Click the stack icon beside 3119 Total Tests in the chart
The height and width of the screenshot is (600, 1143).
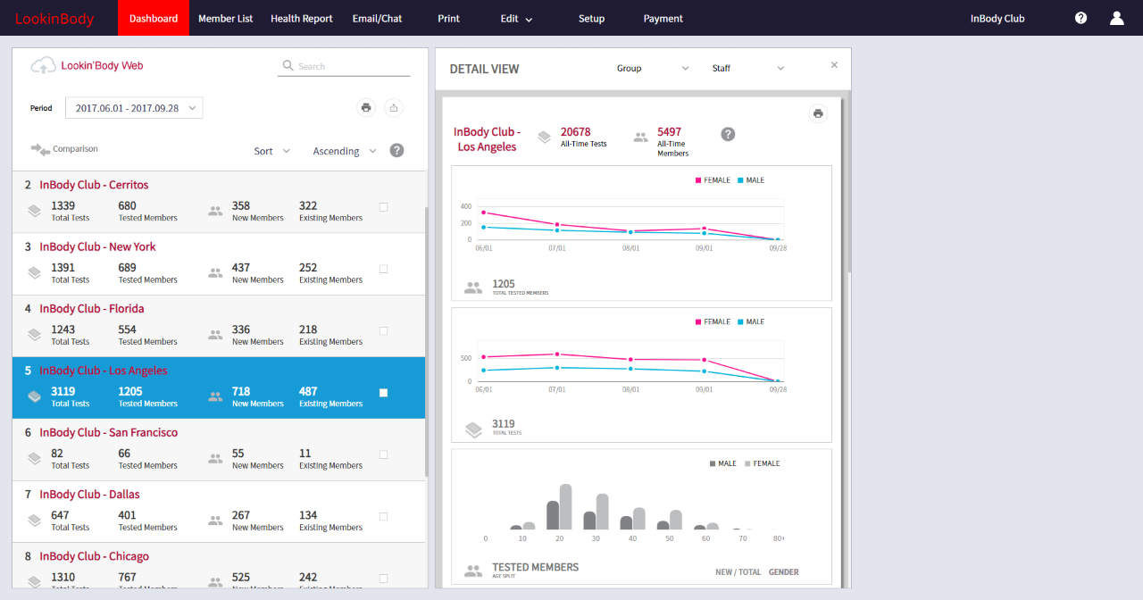pos(474,429)
